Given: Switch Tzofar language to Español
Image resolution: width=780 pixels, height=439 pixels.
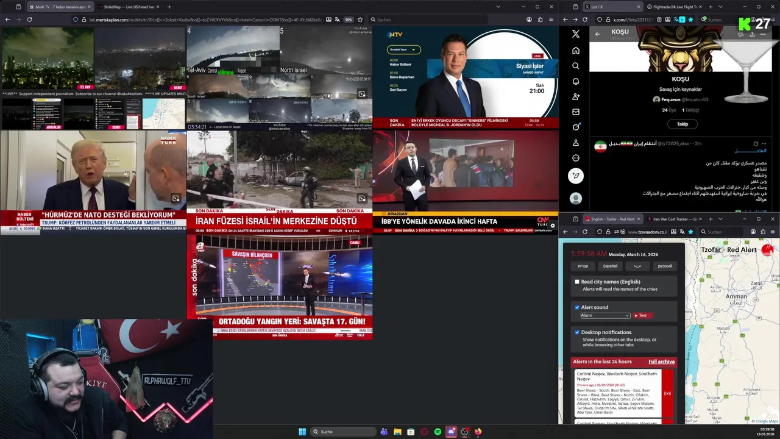Looking at the screenshot, I should [610, 266].
